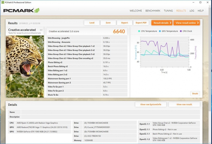Select Photo Editing v2 row
Screen dimensions: 212x144
(x=87, y=62)
